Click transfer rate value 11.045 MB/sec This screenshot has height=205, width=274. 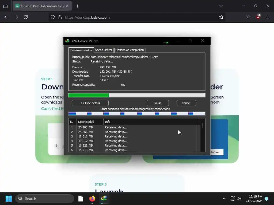click(109, 76)
